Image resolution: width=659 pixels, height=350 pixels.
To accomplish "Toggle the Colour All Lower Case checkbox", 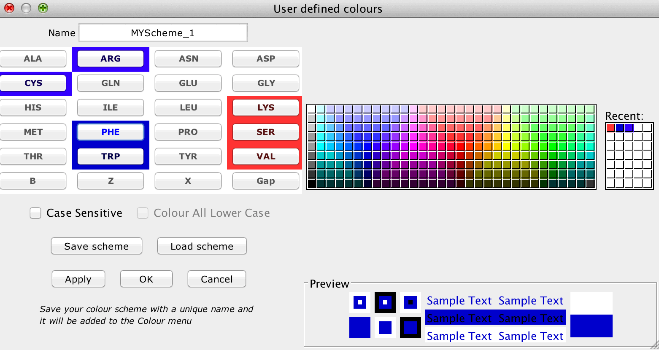I will [x=143, y=213].
